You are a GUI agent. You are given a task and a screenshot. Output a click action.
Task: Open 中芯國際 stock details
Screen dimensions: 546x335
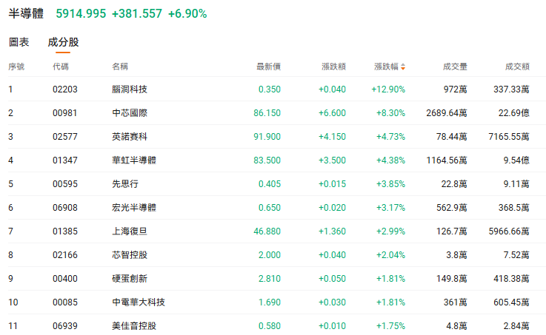point(130,113)
